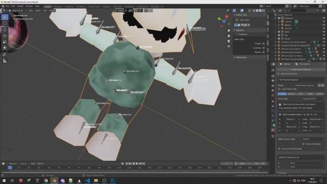Open the outliner filter funnel
The image size is (327, 184).
tap(318, 10)
